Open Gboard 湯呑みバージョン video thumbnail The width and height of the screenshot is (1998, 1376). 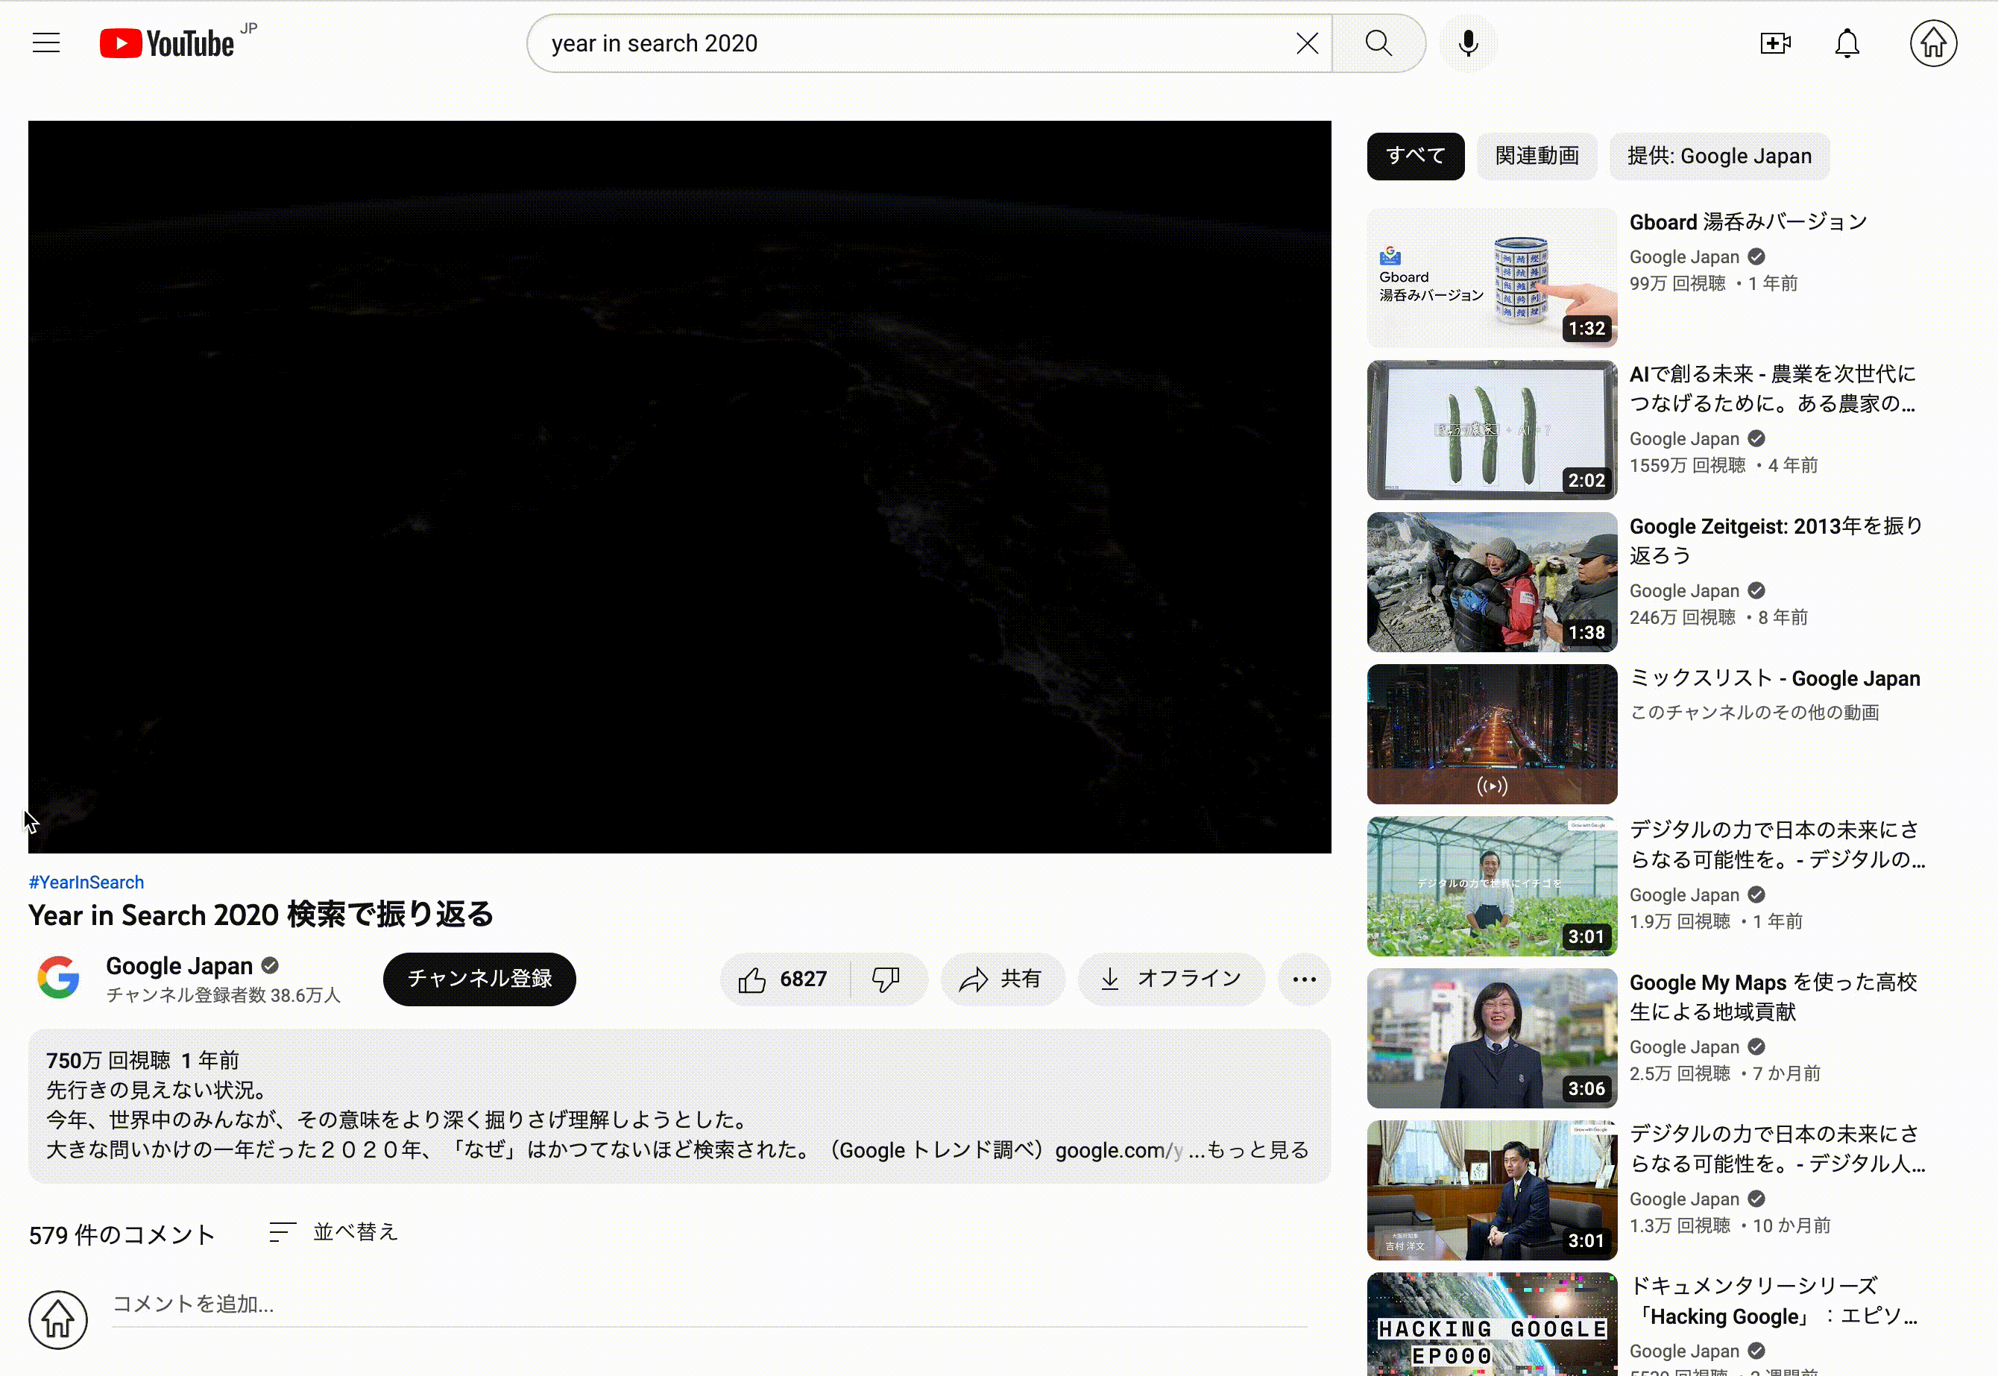pyautogui.click(x=1491, y=277)
